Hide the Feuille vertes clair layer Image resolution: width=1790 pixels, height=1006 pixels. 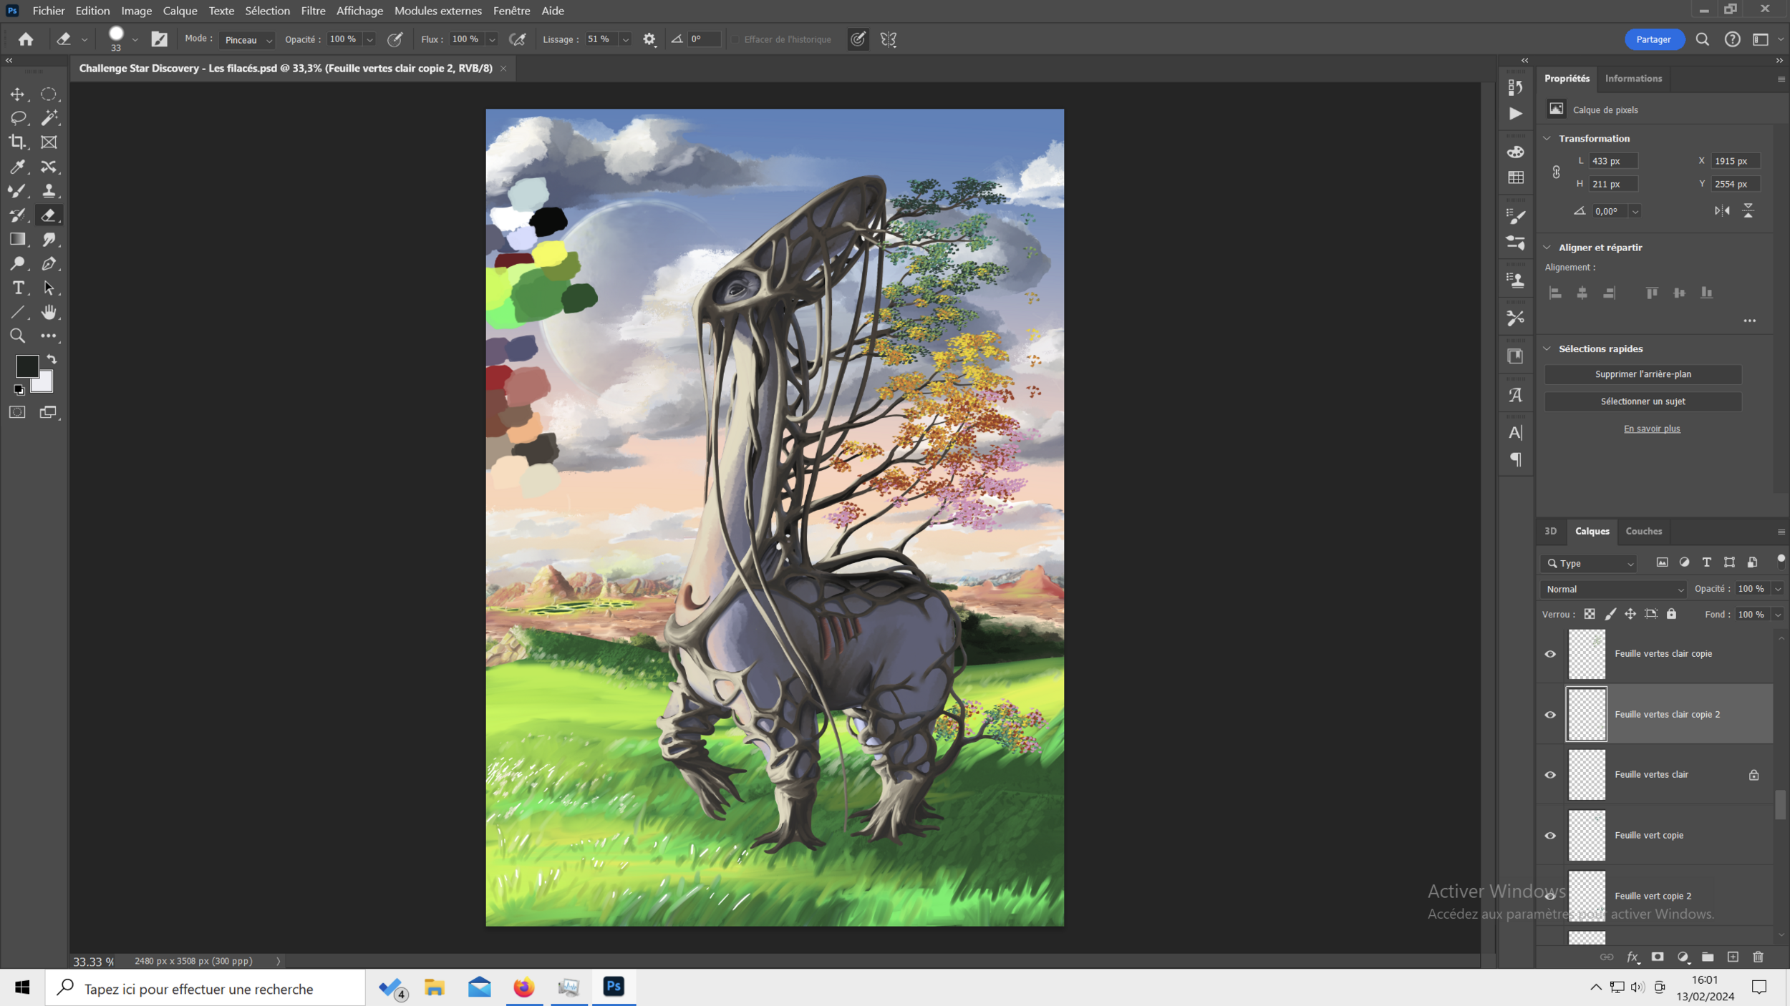click(1550, 775)
